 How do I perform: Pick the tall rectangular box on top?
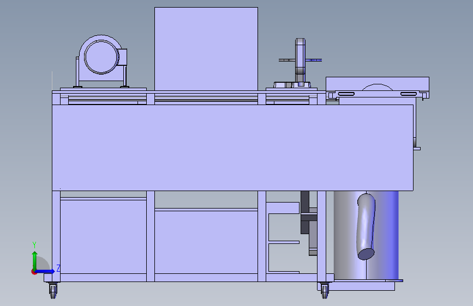pos(206,49)
